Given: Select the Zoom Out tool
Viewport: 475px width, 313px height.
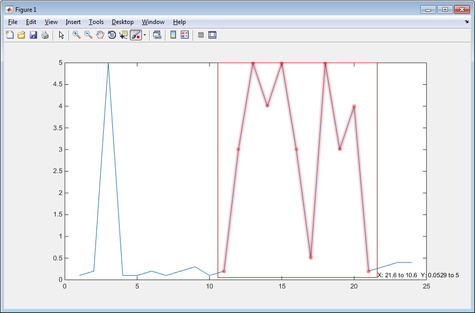Looking at the screenshot, I should (88, 35).
